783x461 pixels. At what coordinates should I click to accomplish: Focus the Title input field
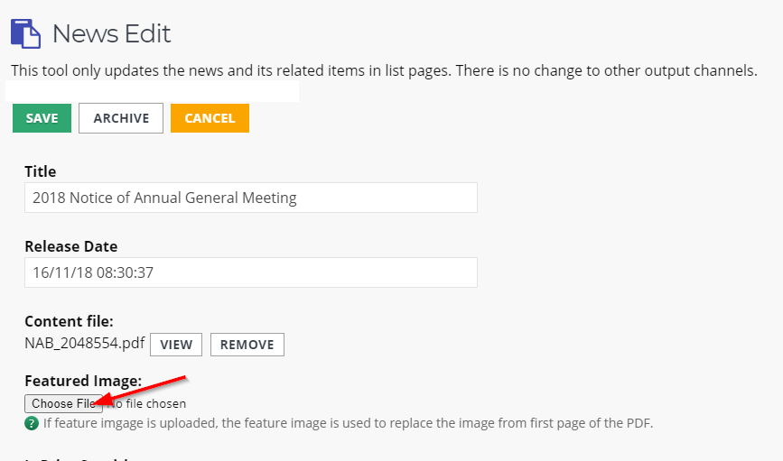tap(251, 198)
